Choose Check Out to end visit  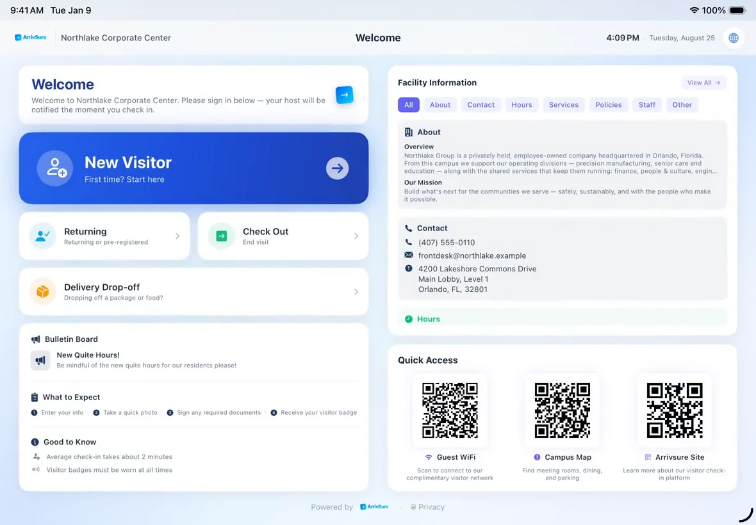pyautogui.click(x=283, y=236)
